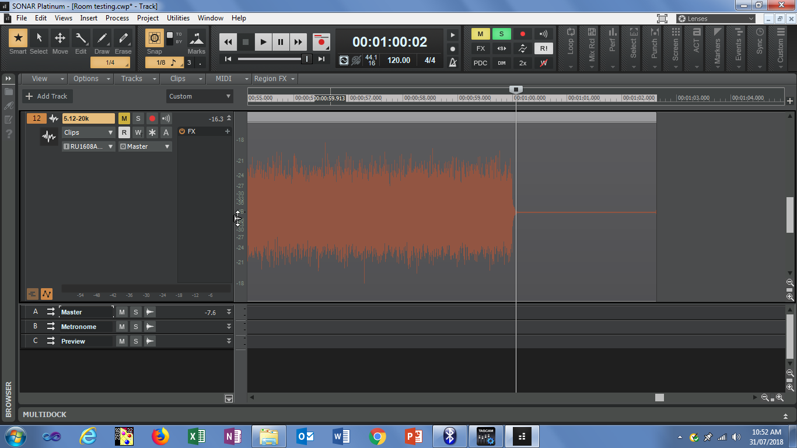
Task: Toggle the global Solo S button in Mix module
Action: coord(501,34)
